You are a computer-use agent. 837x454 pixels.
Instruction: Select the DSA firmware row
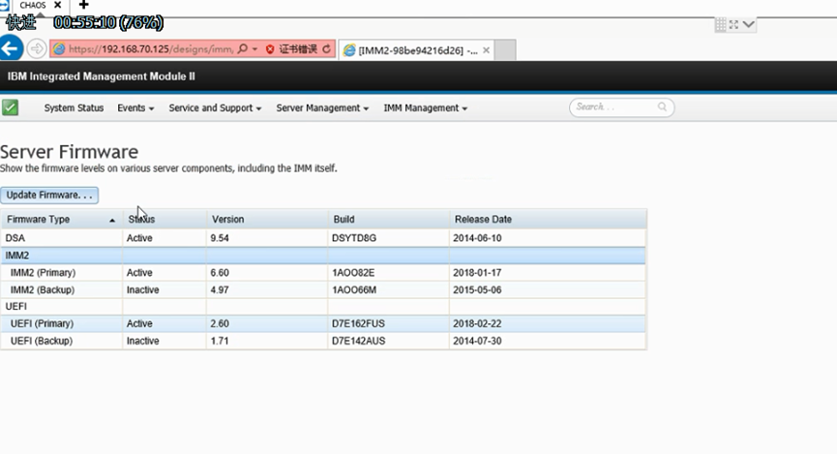(323, 238)
